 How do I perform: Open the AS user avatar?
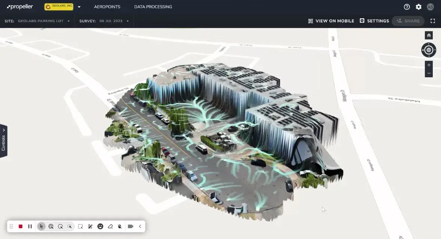pyautogui.click(x=430, y=7)
